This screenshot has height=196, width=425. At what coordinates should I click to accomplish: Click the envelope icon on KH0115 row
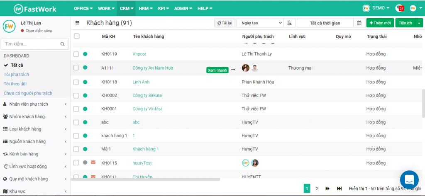(93, 162)
